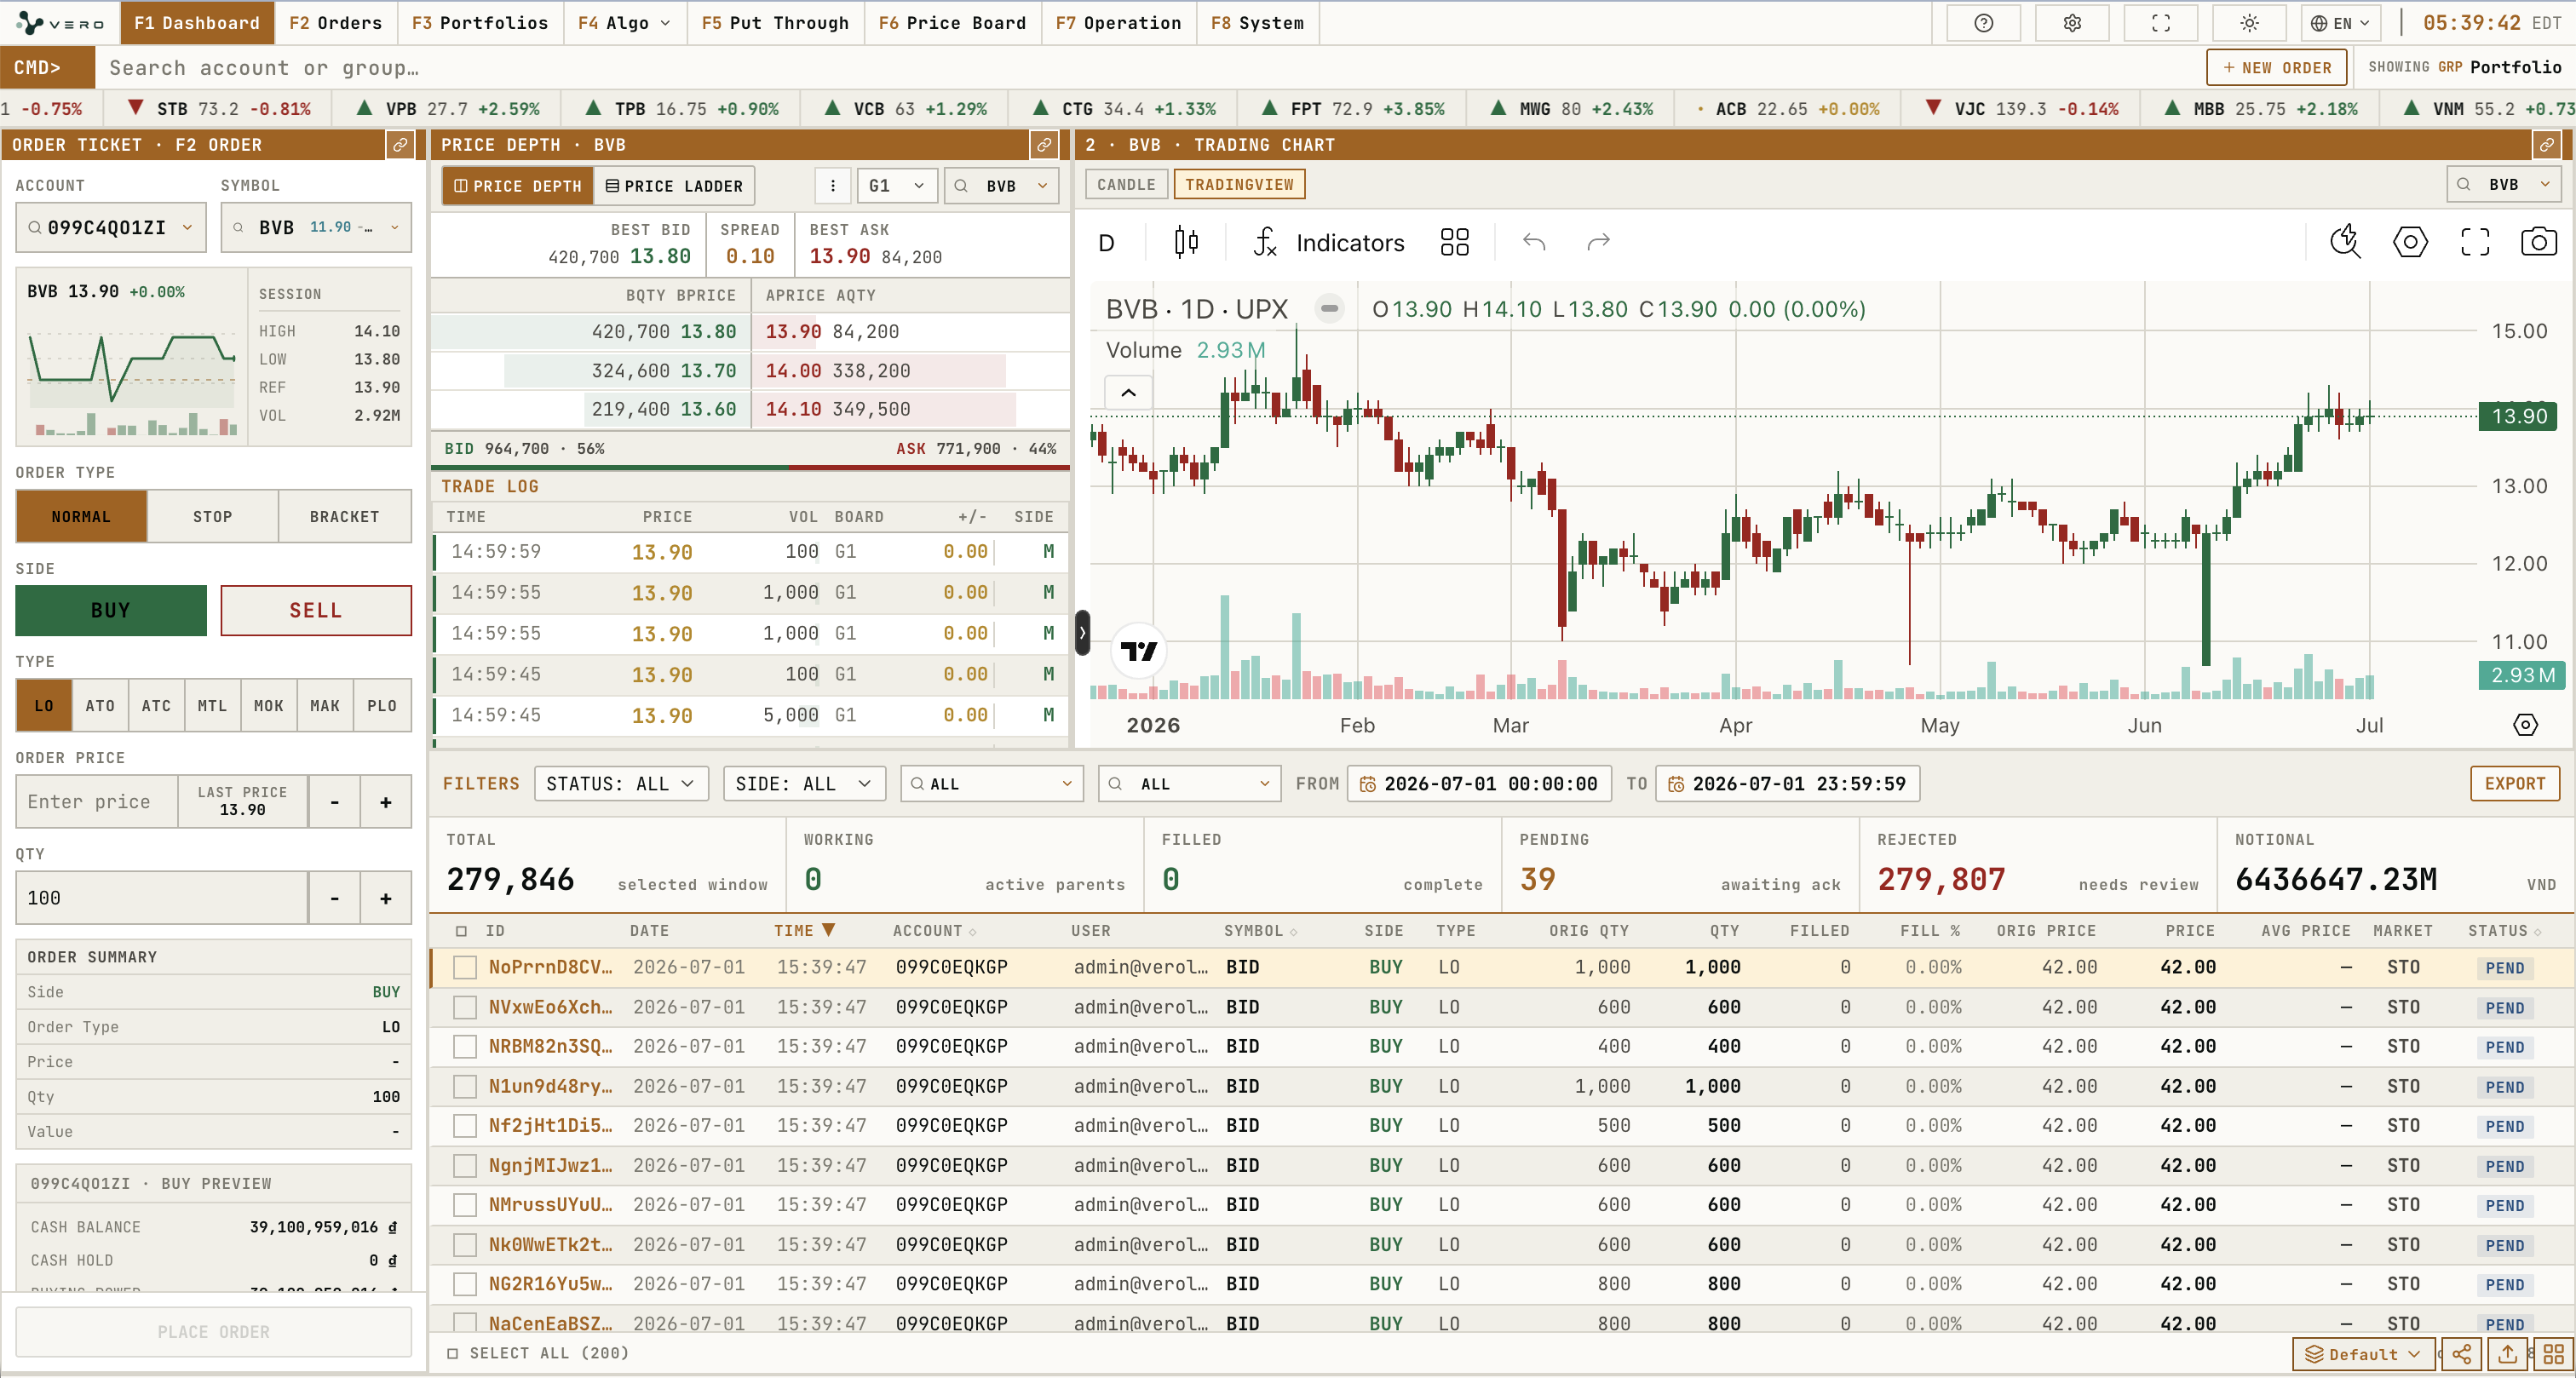Open F6 Price Board tab
Screen dimensions: 2576x1378
point(952,23)
